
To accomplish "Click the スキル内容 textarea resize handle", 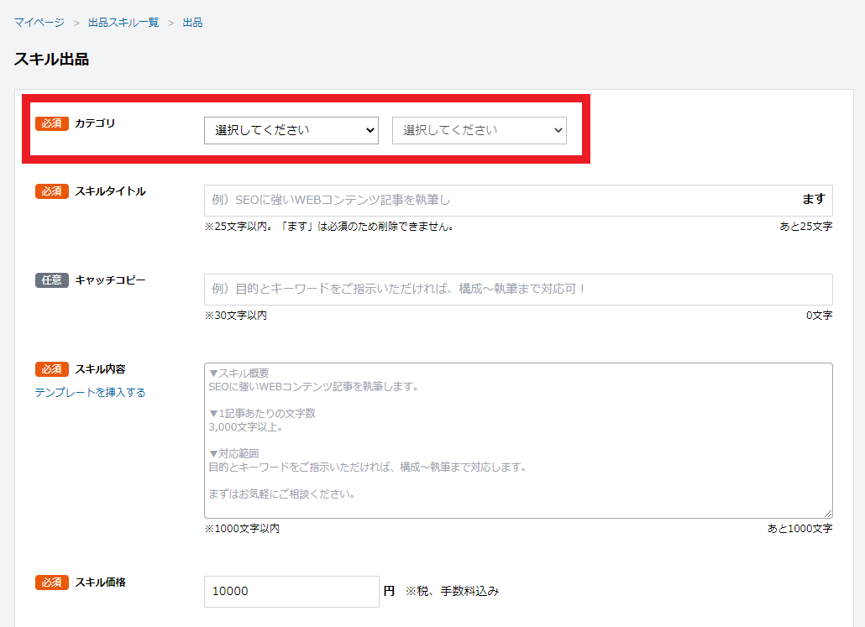I will [828, 514].
